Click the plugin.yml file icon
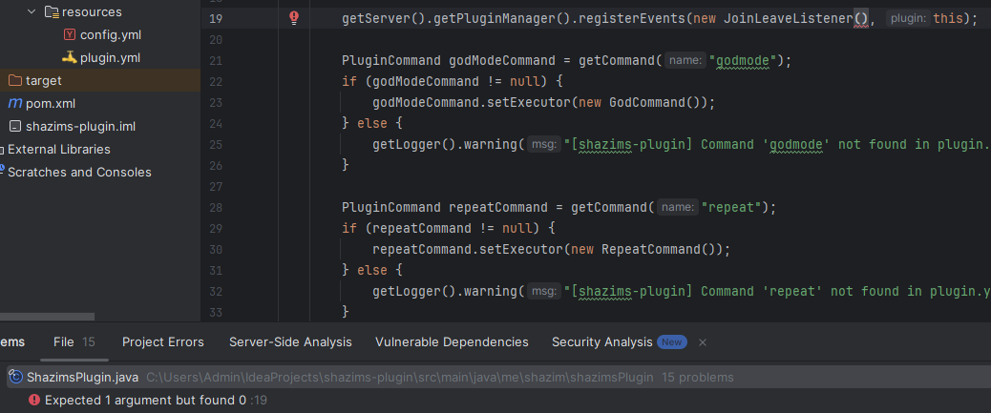Viewport: 991px width, 413px height. click(70, 58)
